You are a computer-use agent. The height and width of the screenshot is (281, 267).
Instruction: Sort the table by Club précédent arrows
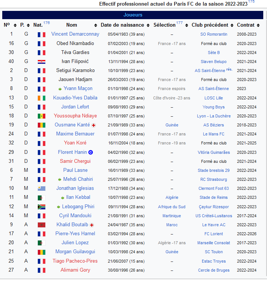232,25
